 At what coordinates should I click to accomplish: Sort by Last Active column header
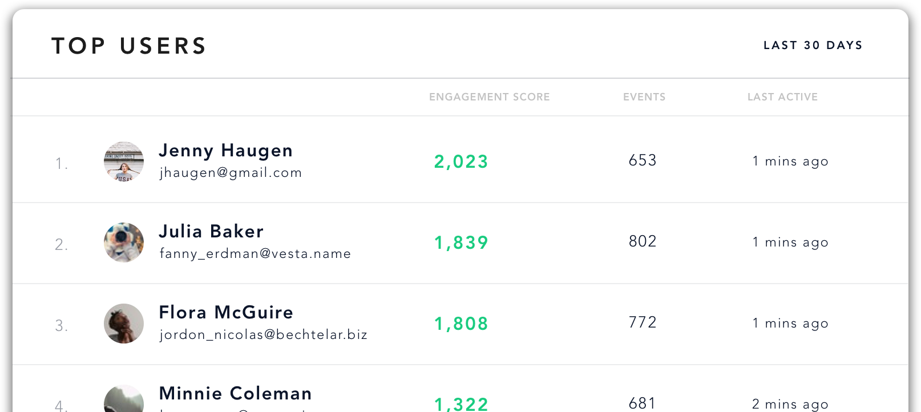coord(783,97)
